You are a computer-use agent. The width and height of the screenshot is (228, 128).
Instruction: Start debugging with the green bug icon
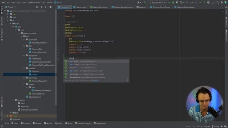point(173,2)
